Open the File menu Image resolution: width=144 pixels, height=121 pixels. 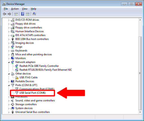point(6,9)
